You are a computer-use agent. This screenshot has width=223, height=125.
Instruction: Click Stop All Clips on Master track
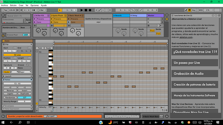coord(148,25)
